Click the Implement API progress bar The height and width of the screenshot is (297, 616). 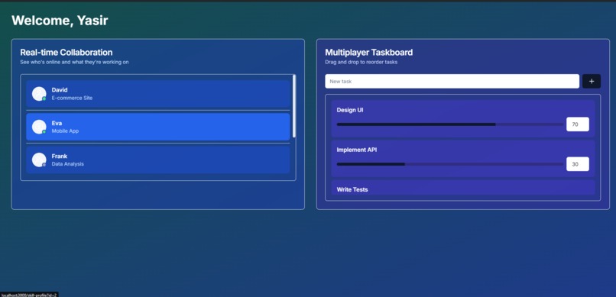pyautogui.click(x=450, y=164)
